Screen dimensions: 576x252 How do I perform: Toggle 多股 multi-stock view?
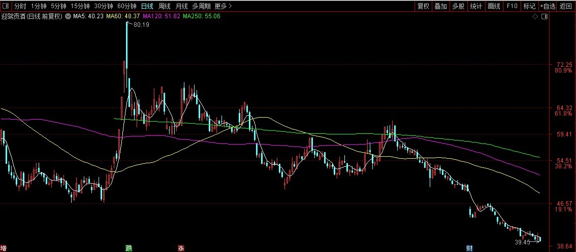tap(458, 7)
